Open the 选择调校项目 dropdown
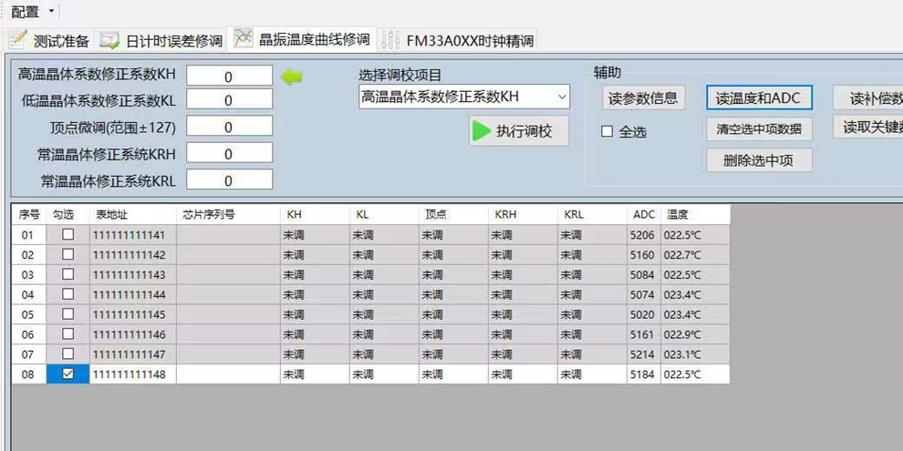 click(x=464, y=97)
